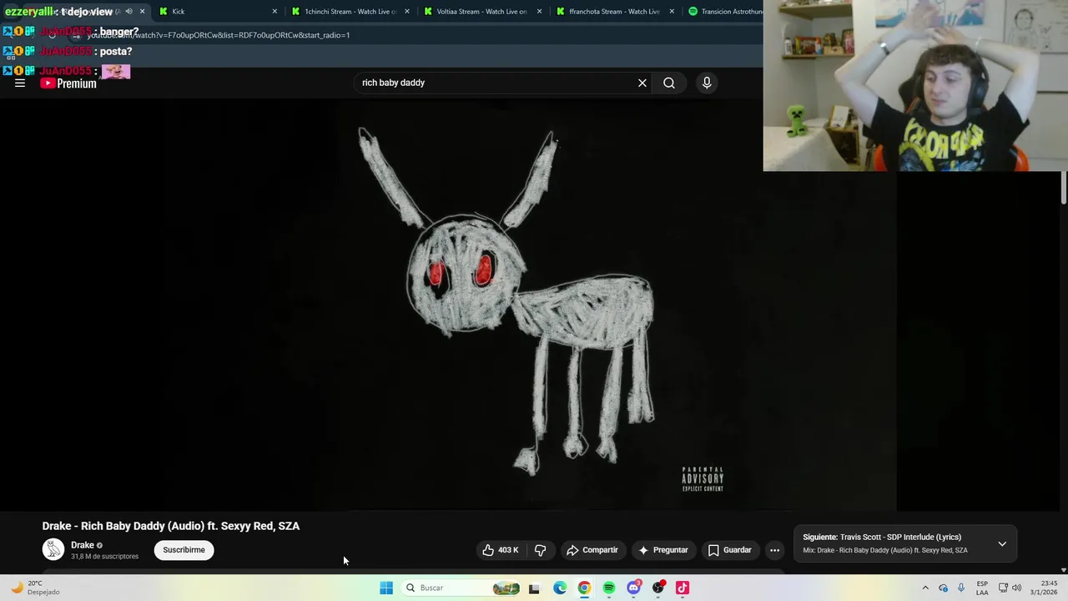The image size is (1068, 601).
Task: Open the three-dot more actions menu
Action: coord(774,550)
